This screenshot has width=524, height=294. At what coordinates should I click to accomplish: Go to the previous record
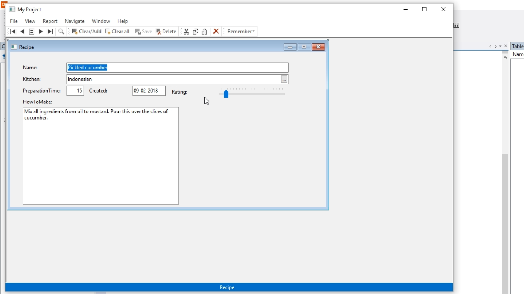(x=22, y=32)
